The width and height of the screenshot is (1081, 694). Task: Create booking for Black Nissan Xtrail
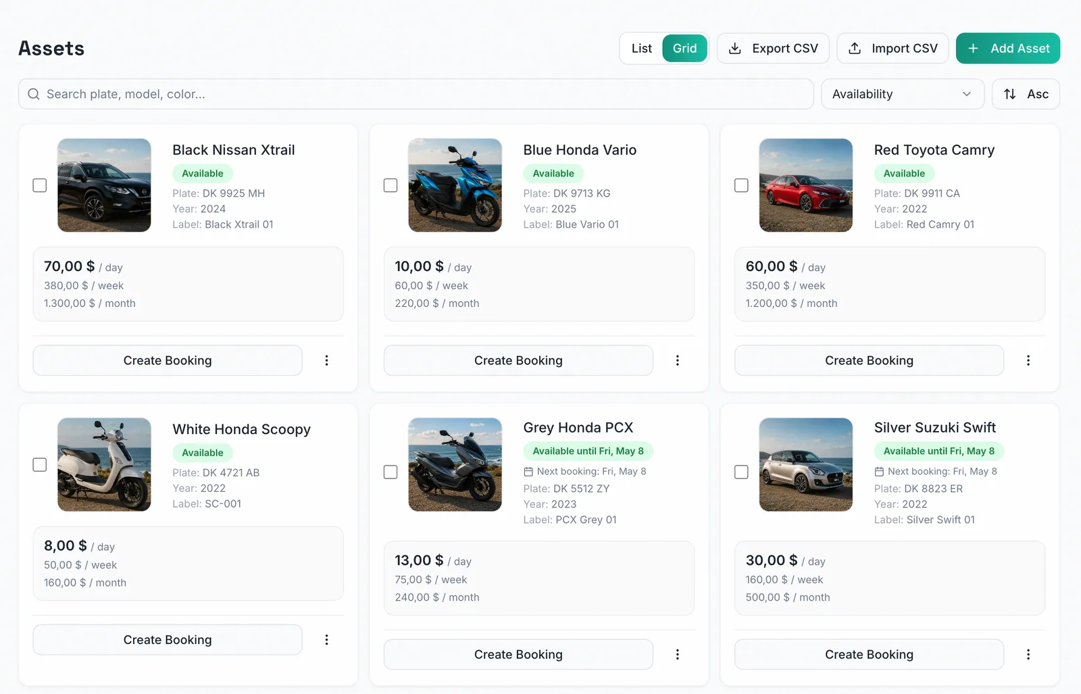(168, 360)
